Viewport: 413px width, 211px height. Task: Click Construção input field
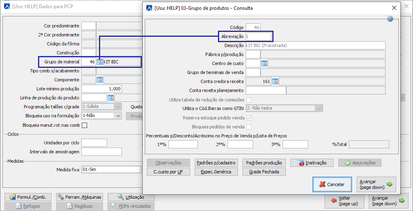89,53
